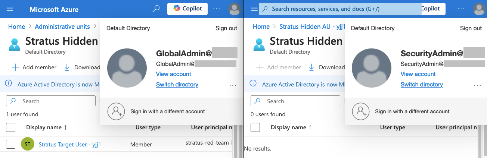Toggle select-all checkbox in the 1 user found list
487x158 pixels.
11,127
